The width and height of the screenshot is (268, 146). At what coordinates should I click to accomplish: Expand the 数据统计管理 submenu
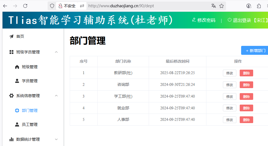(56, 139)
